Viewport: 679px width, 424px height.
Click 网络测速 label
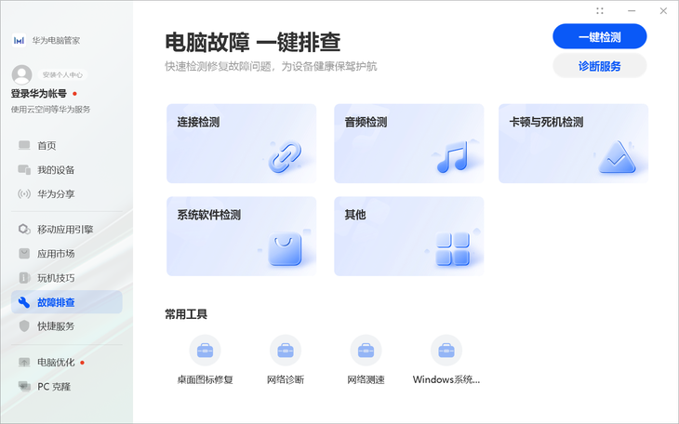[x=366, y=379]
